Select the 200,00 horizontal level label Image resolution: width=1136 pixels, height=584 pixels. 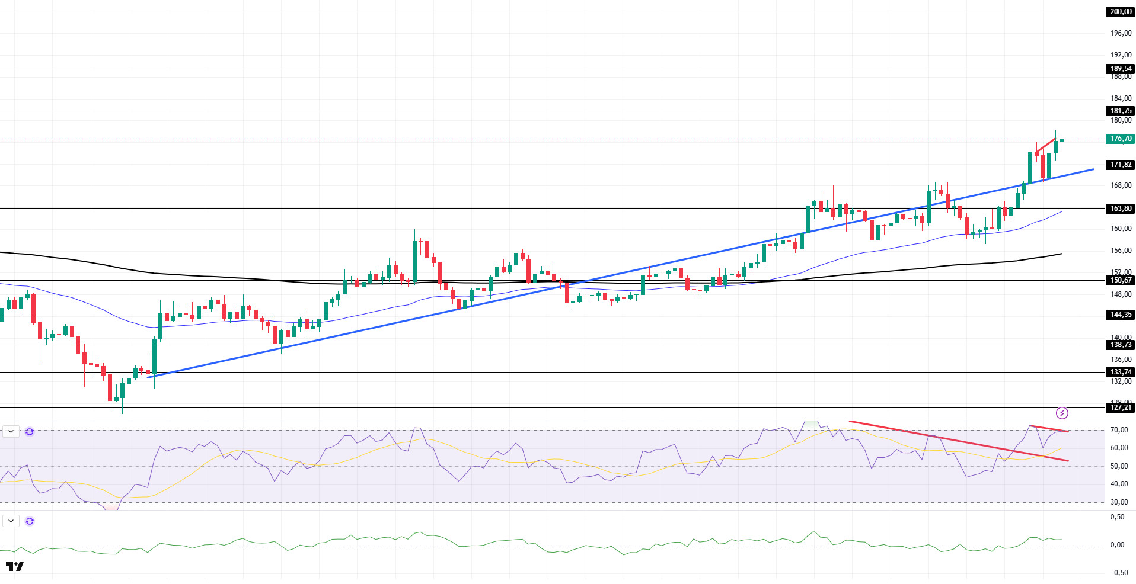pos(1121,12)
